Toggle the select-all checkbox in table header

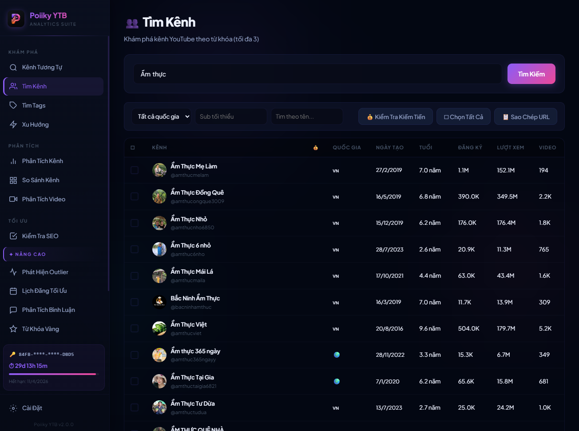133,148
